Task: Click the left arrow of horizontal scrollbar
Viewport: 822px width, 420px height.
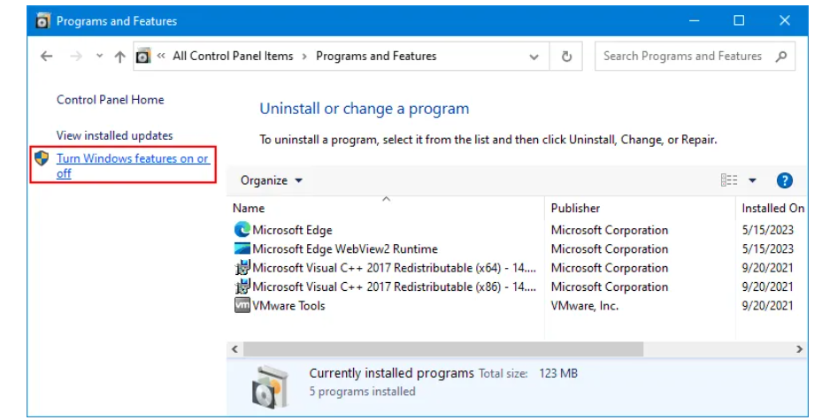Action: [x=234, y=348]
